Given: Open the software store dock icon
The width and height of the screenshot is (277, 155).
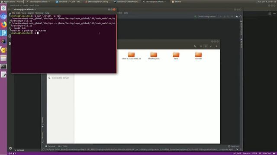Looking at the screenshot, I should [3, 8].
